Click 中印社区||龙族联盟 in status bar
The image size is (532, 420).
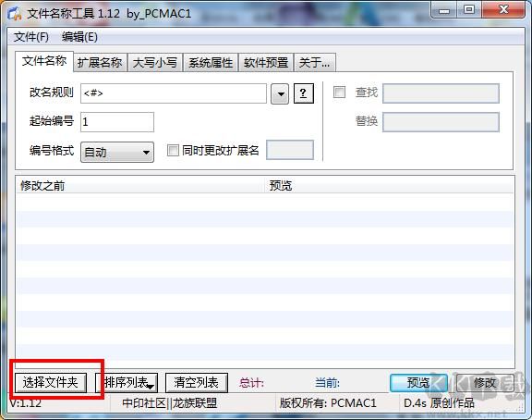click(x=170, y=403)
